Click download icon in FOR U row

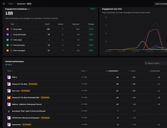tap(158, 77)
